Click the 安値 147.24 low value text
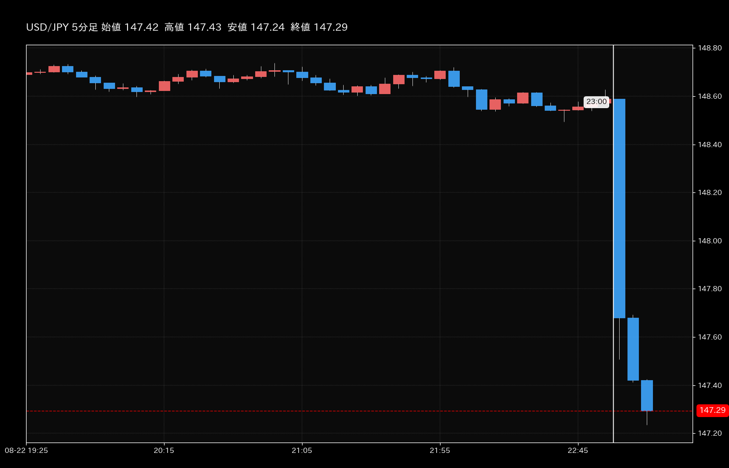 point(256,27)
